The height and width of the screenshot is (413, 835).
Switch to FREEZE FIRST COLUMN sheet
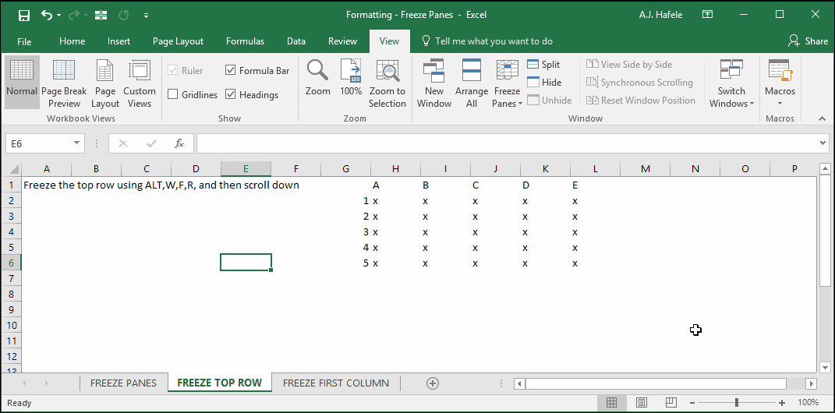point(335,383)
